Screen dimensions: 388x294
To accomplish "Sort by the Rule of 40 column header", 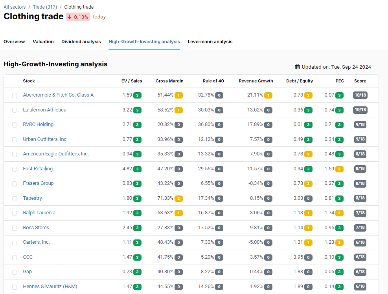I will point(213,81).
